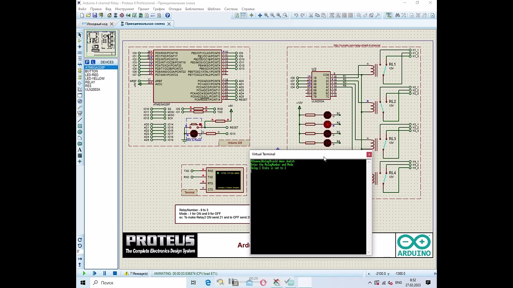Select ATMEGA328P in the devices list
513x288 pixels.
click(x=101, y=68)
